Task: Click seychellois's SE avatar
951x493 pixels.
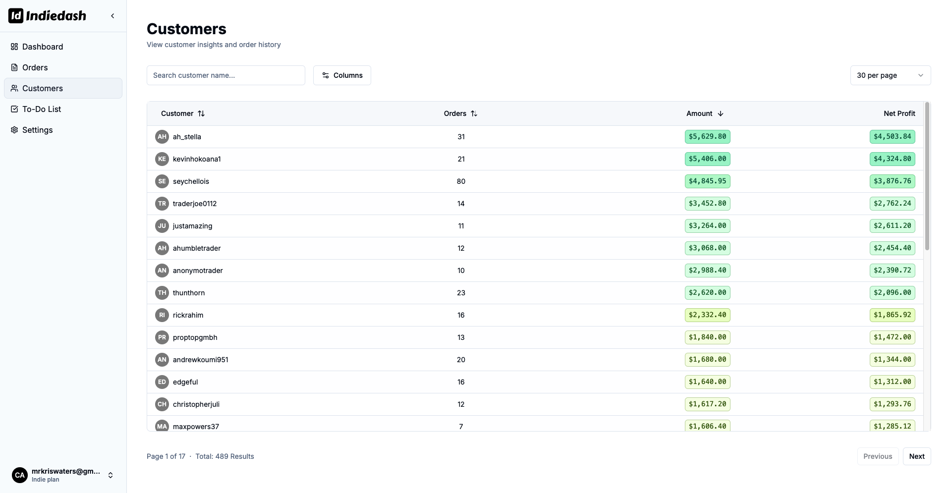Action: [162, 181]
